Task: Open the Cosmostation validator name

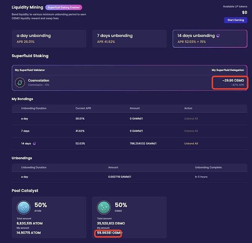Action: pyautogui.click(x=39, y=80)
